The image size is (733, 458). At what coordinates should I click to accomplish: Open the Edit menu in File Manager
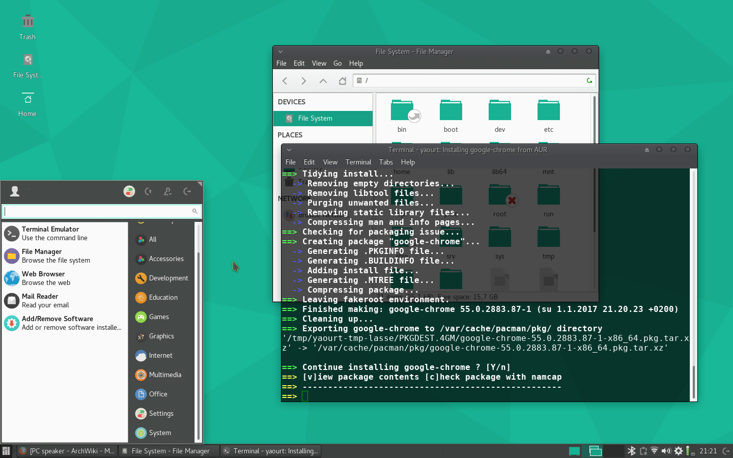(x=299, y=63)
